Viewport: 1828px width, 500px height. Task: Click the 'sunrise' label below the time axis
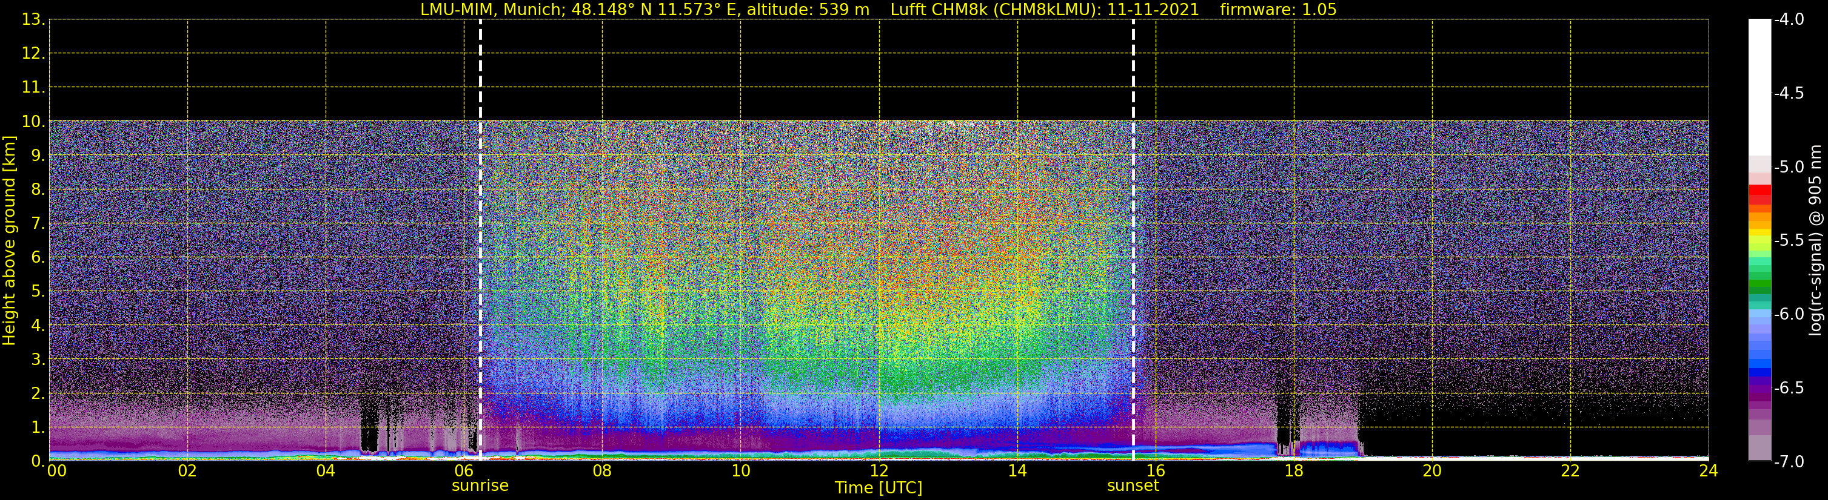pyautogui.click(x=480, y=486)
